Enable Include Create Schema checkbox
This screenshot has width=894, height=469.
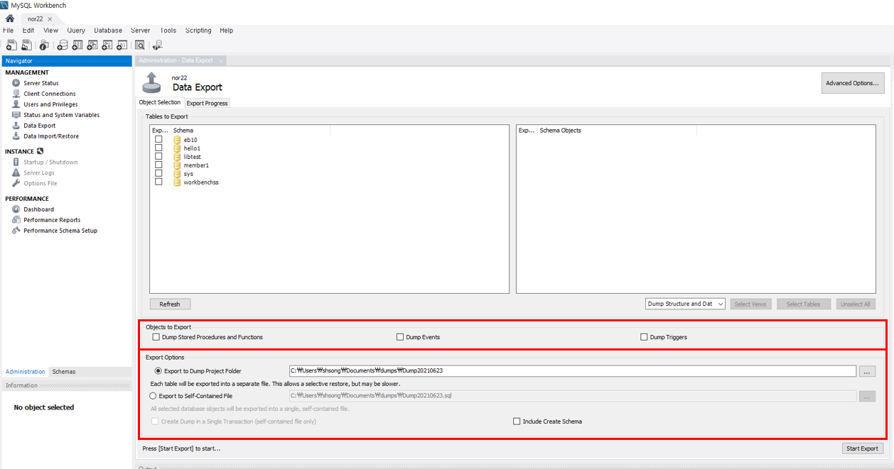[517, 421]
